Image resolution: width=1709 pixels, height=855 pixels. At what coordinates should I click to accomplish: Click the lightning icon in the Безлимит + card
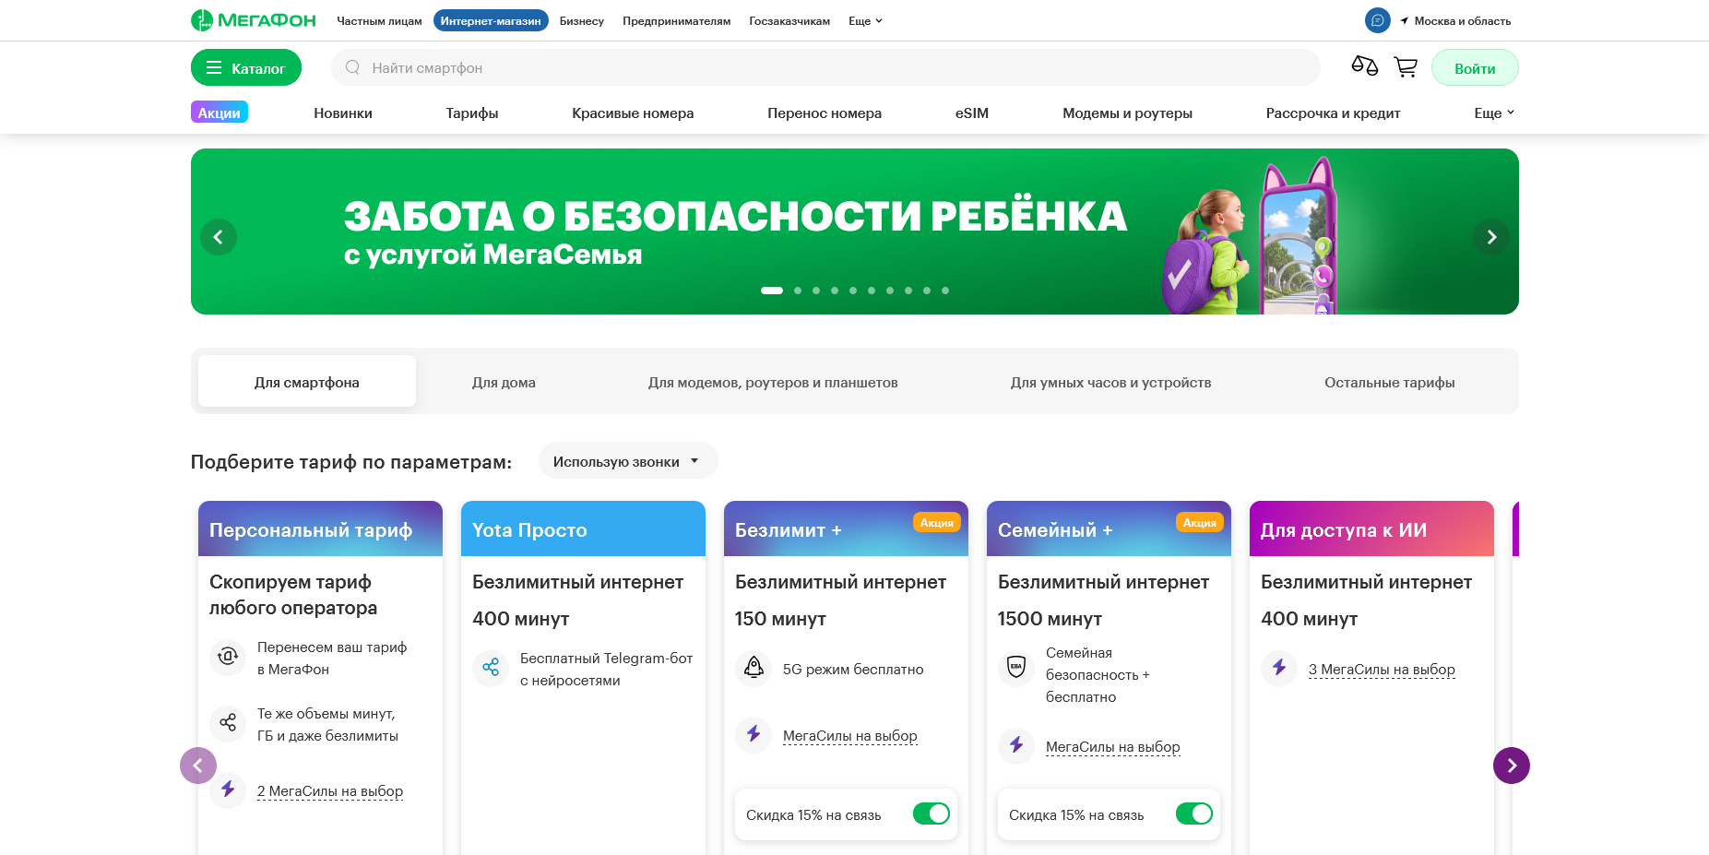tap(754, 735)
